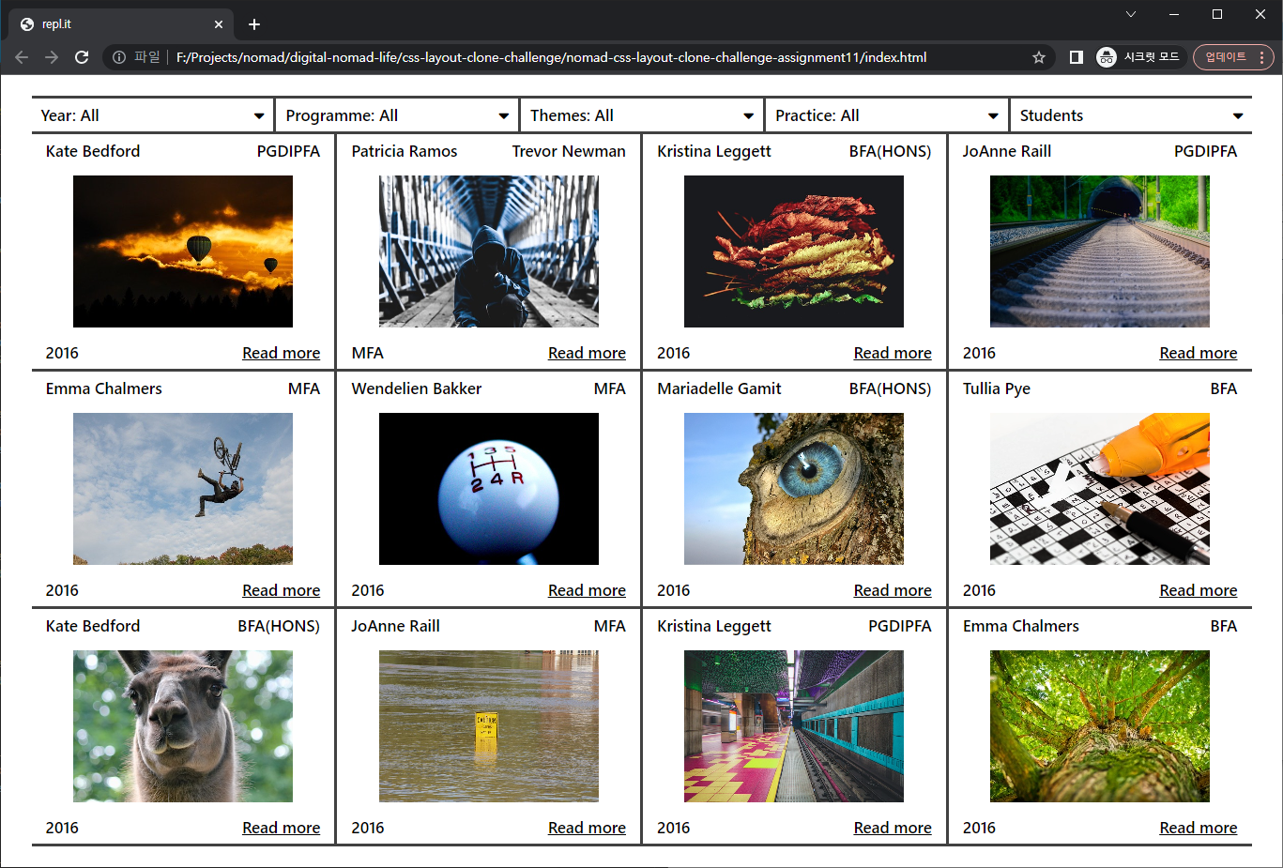The image size is (1283, 868).
Task: Click the browser back arrow
Action: point(22,57)
